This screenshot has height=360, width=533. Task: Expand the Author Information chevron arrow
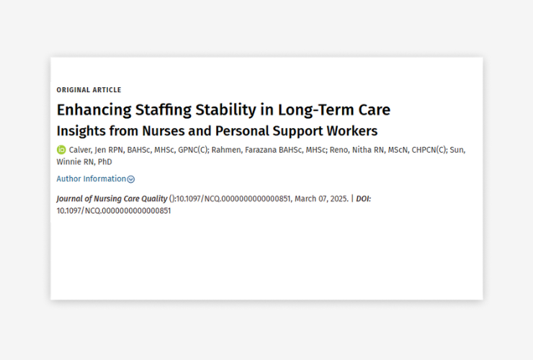(x=131, y=179)
